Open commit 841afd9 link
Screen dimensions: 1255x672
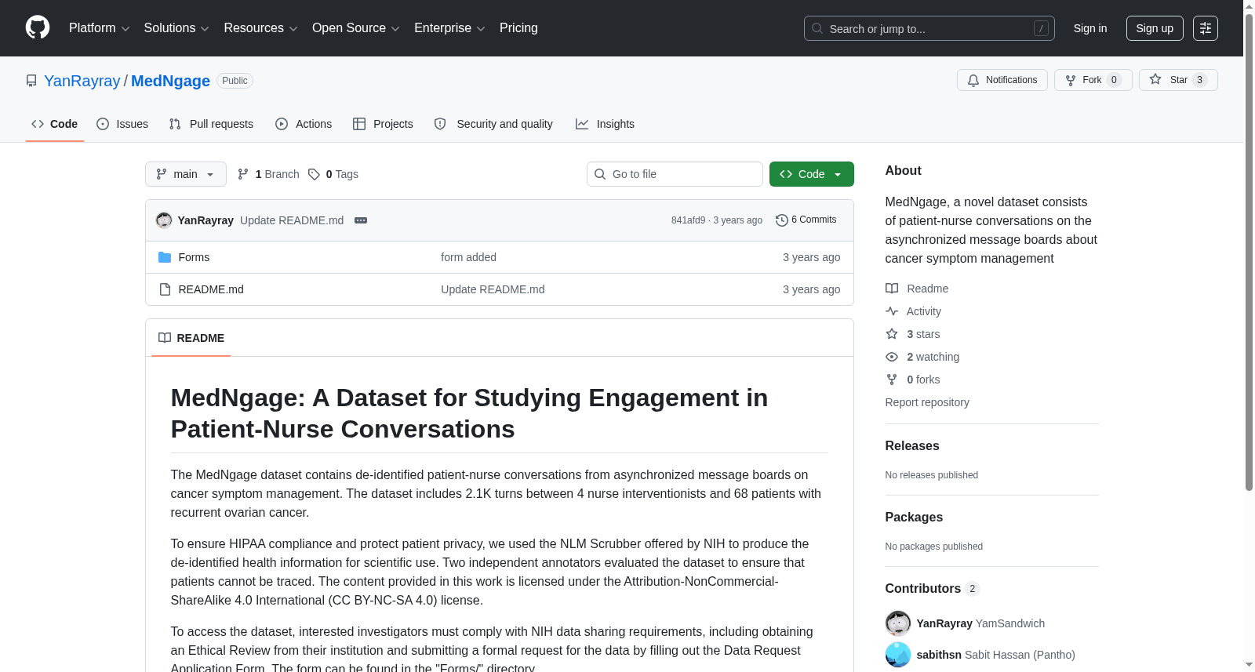[688, 220]
